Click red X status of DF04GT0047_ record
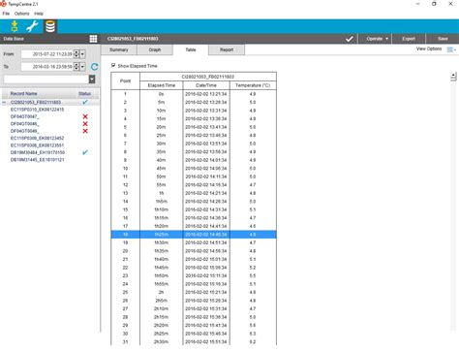 pyautogui.click(x=85, y=116)
